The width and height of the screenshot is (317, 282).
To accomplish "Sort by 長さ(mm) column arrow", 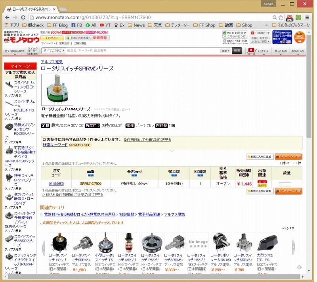I will [134, 175].
